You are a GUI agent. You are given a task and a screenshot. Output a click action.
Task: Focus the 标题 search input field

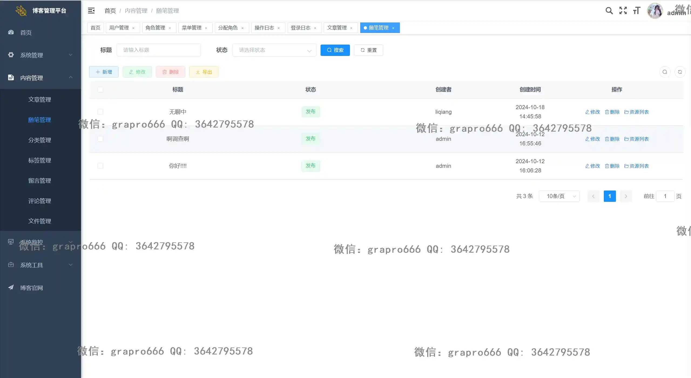[159, 50]
